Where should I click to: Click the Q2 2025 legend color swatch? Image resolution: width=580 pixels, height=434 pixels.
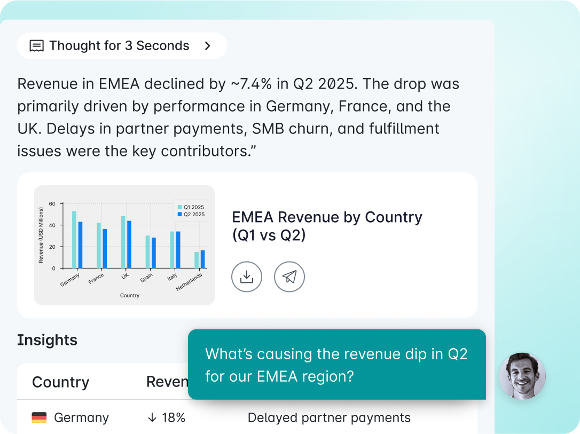(179, 215)
